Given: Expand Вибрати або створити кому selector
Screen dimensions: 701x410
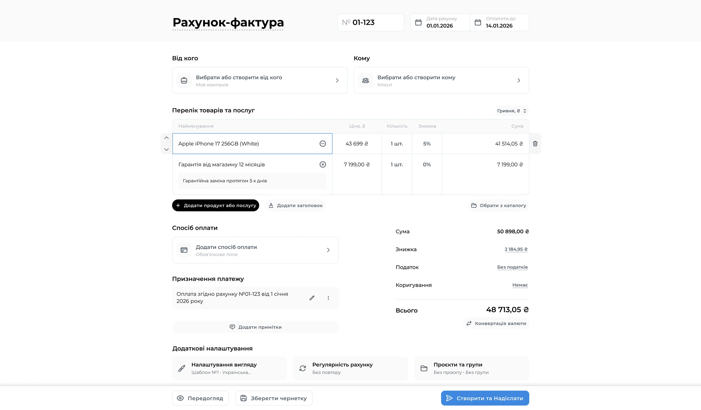Looking at the screenshot, I should coord(441,80).
